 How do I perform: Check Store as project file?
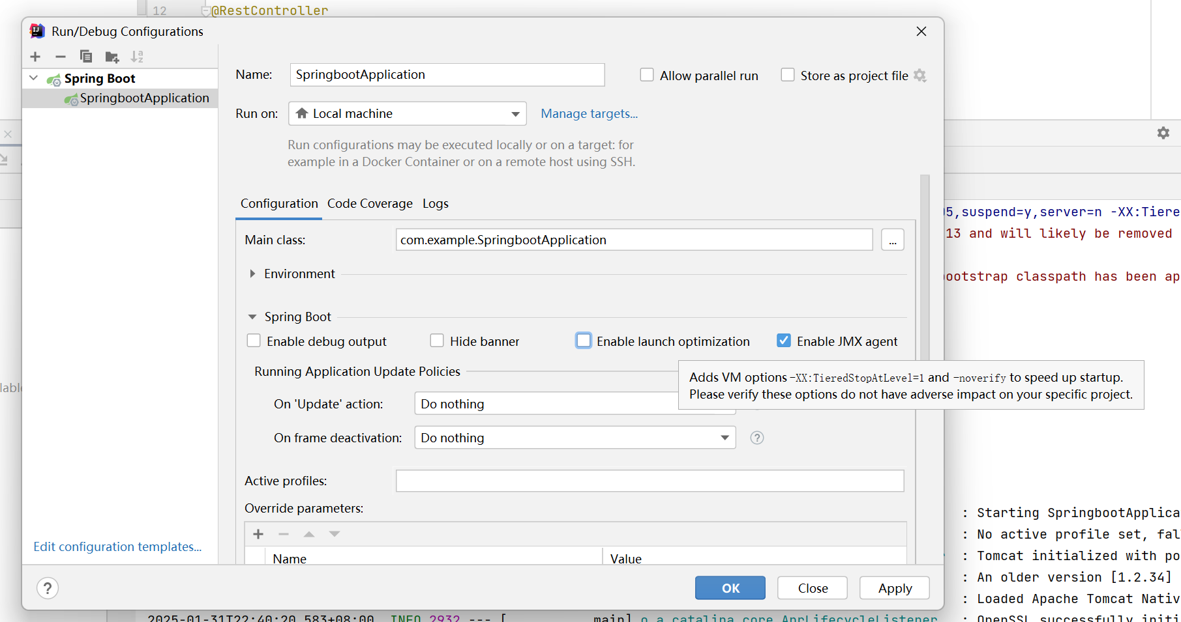(788, 75)
